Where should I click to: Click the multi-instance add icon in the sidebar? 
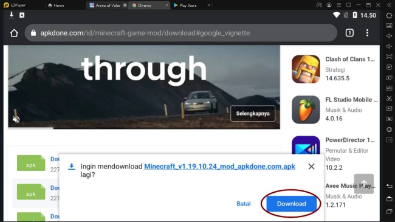tap(389, 77)
